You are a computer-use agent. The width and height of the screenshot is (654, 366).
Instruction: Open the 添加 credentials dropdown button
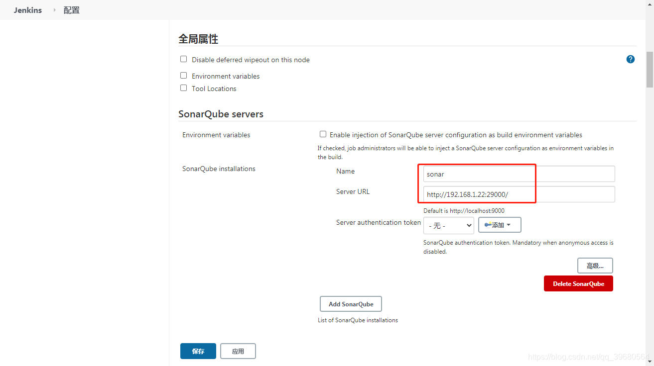[x=500, y=225]
